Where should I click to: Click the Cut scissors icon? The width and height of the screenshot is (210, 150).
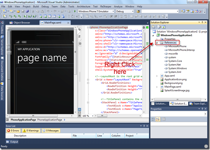click(x=33, y=11)
